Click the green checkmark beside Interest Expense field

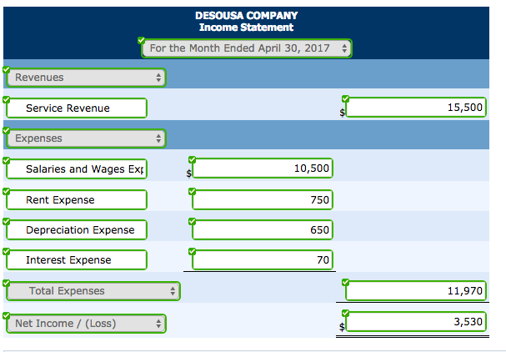click(6, 251)
